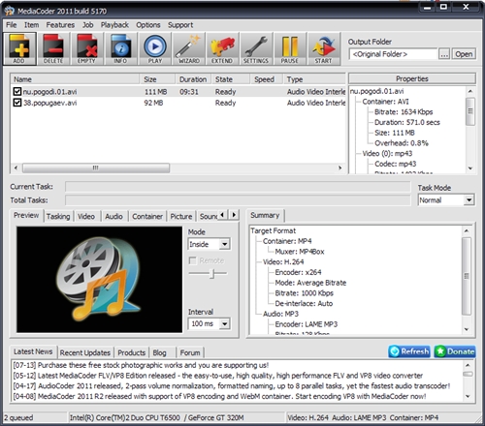The width and height of the screenshot is (485, 426).
Task: Switch to the Picture tab
Action: pyautogui.click(x=181, y=216)
